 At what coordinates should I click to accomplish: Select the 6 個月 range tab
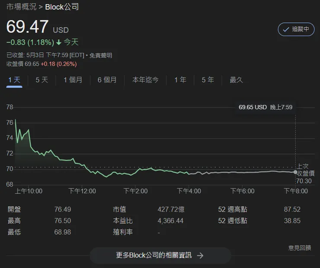pos(107,80)
